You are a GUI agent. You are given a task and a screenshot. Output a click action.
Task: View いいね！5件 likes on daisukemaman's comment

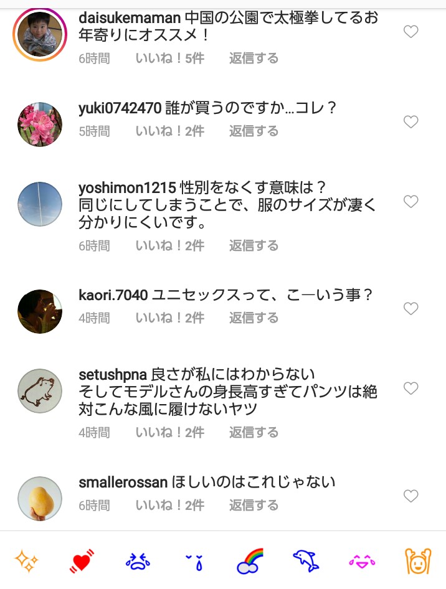point(170,59)
